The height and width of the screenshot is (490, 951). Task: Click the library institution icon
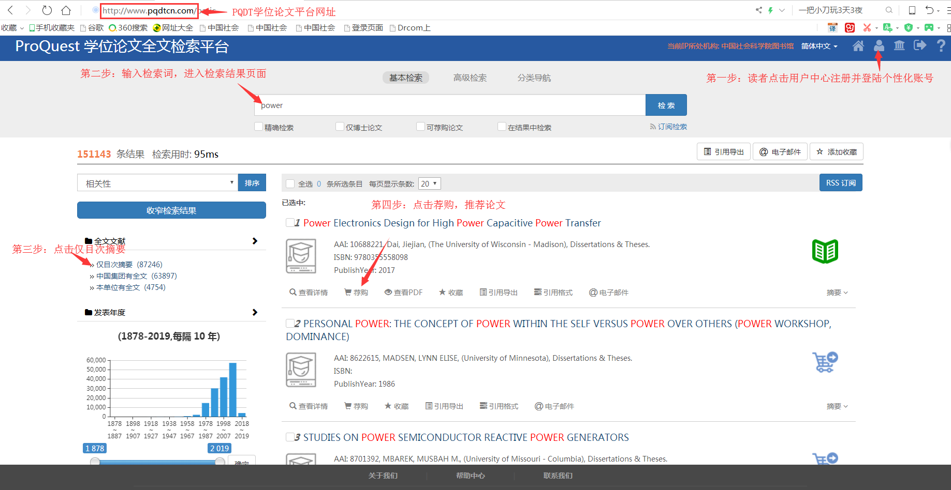pyautogui.click(x=899, y=46)
